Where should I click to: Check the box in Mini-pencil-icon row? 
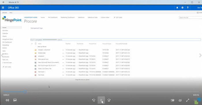point(77,59)
